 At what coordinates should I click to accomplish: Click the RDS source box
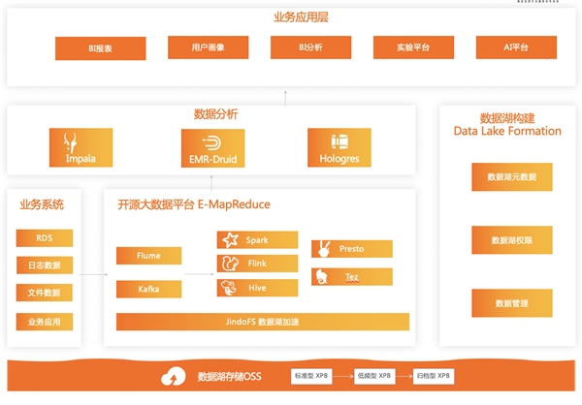(45, 238)
